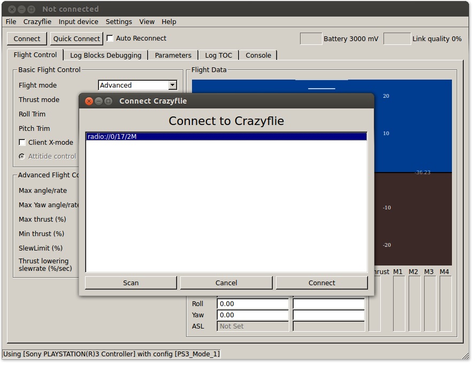This screenshot has height=367, width=476.
Task: Maximize the main Not connected window
Action: tap(31, 9)
